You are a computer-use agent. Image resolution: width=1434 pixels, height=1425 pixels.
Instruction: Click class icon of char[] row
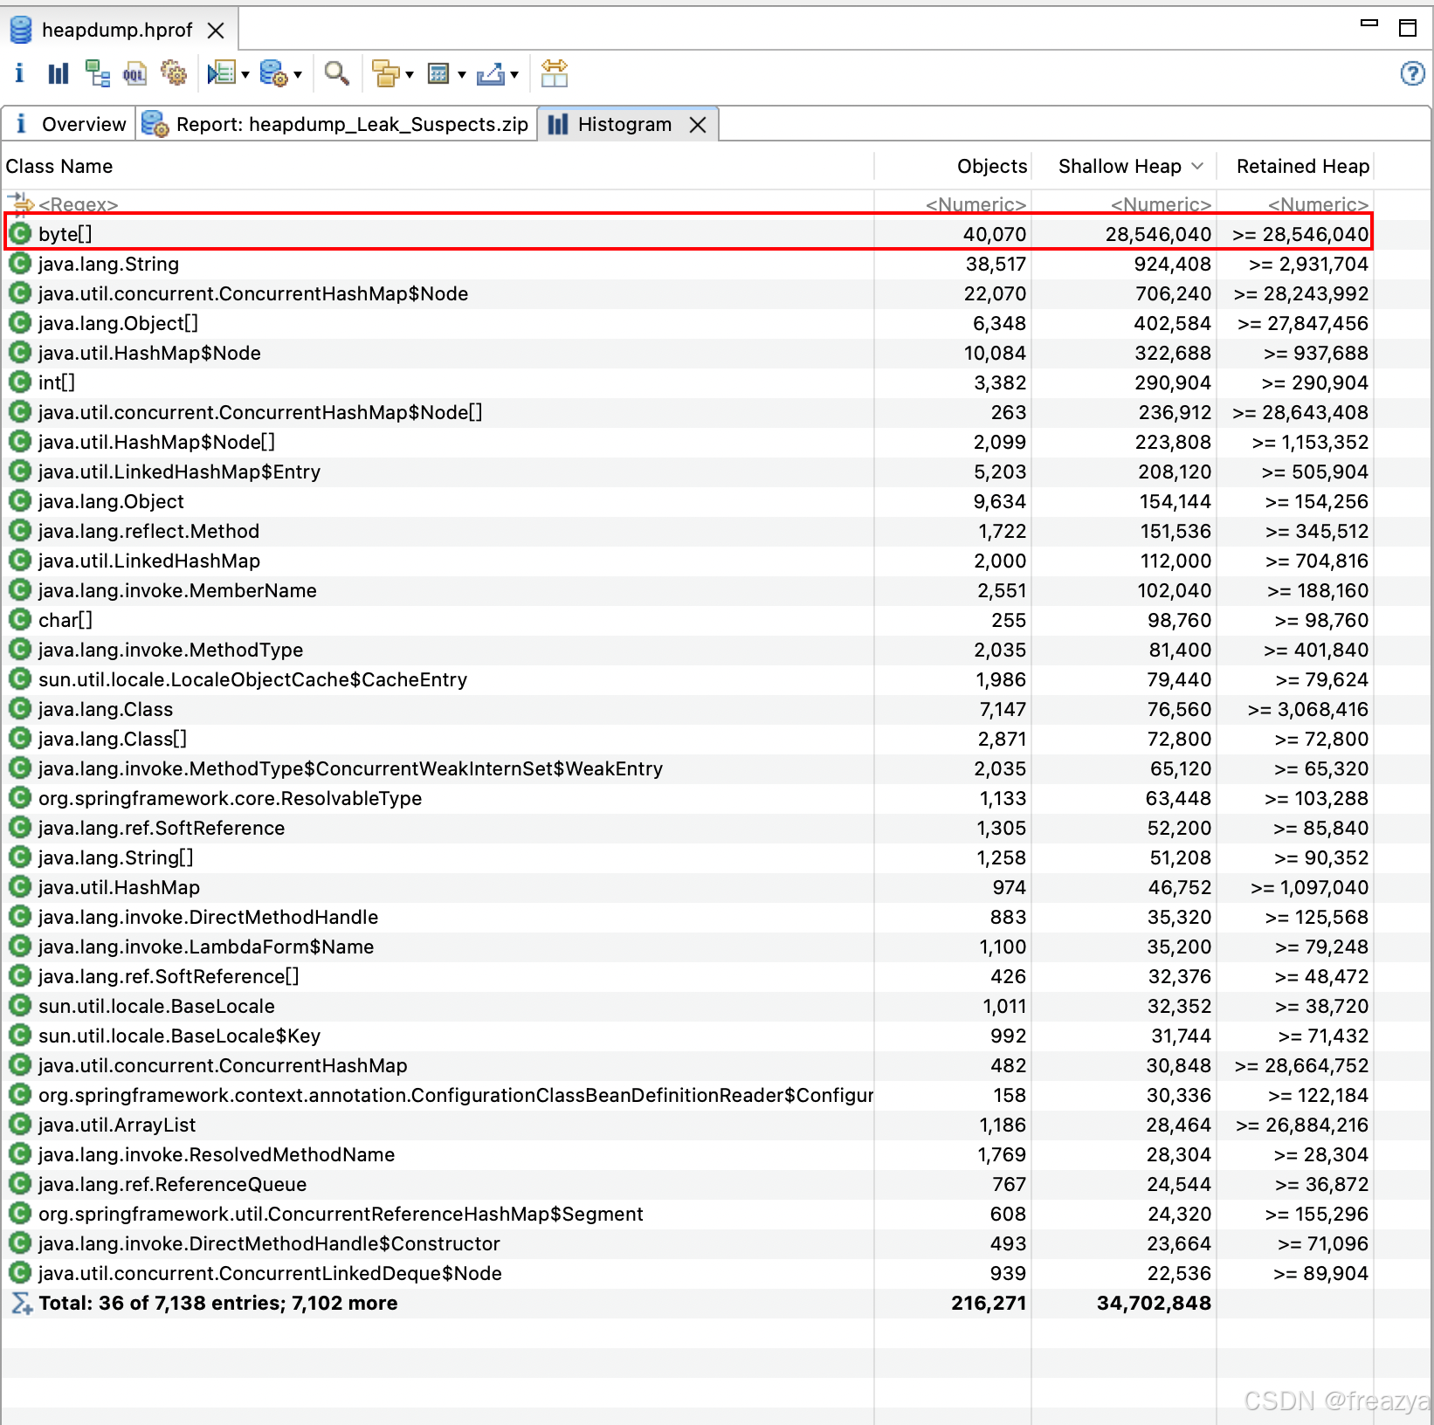(x=19, y=619)
